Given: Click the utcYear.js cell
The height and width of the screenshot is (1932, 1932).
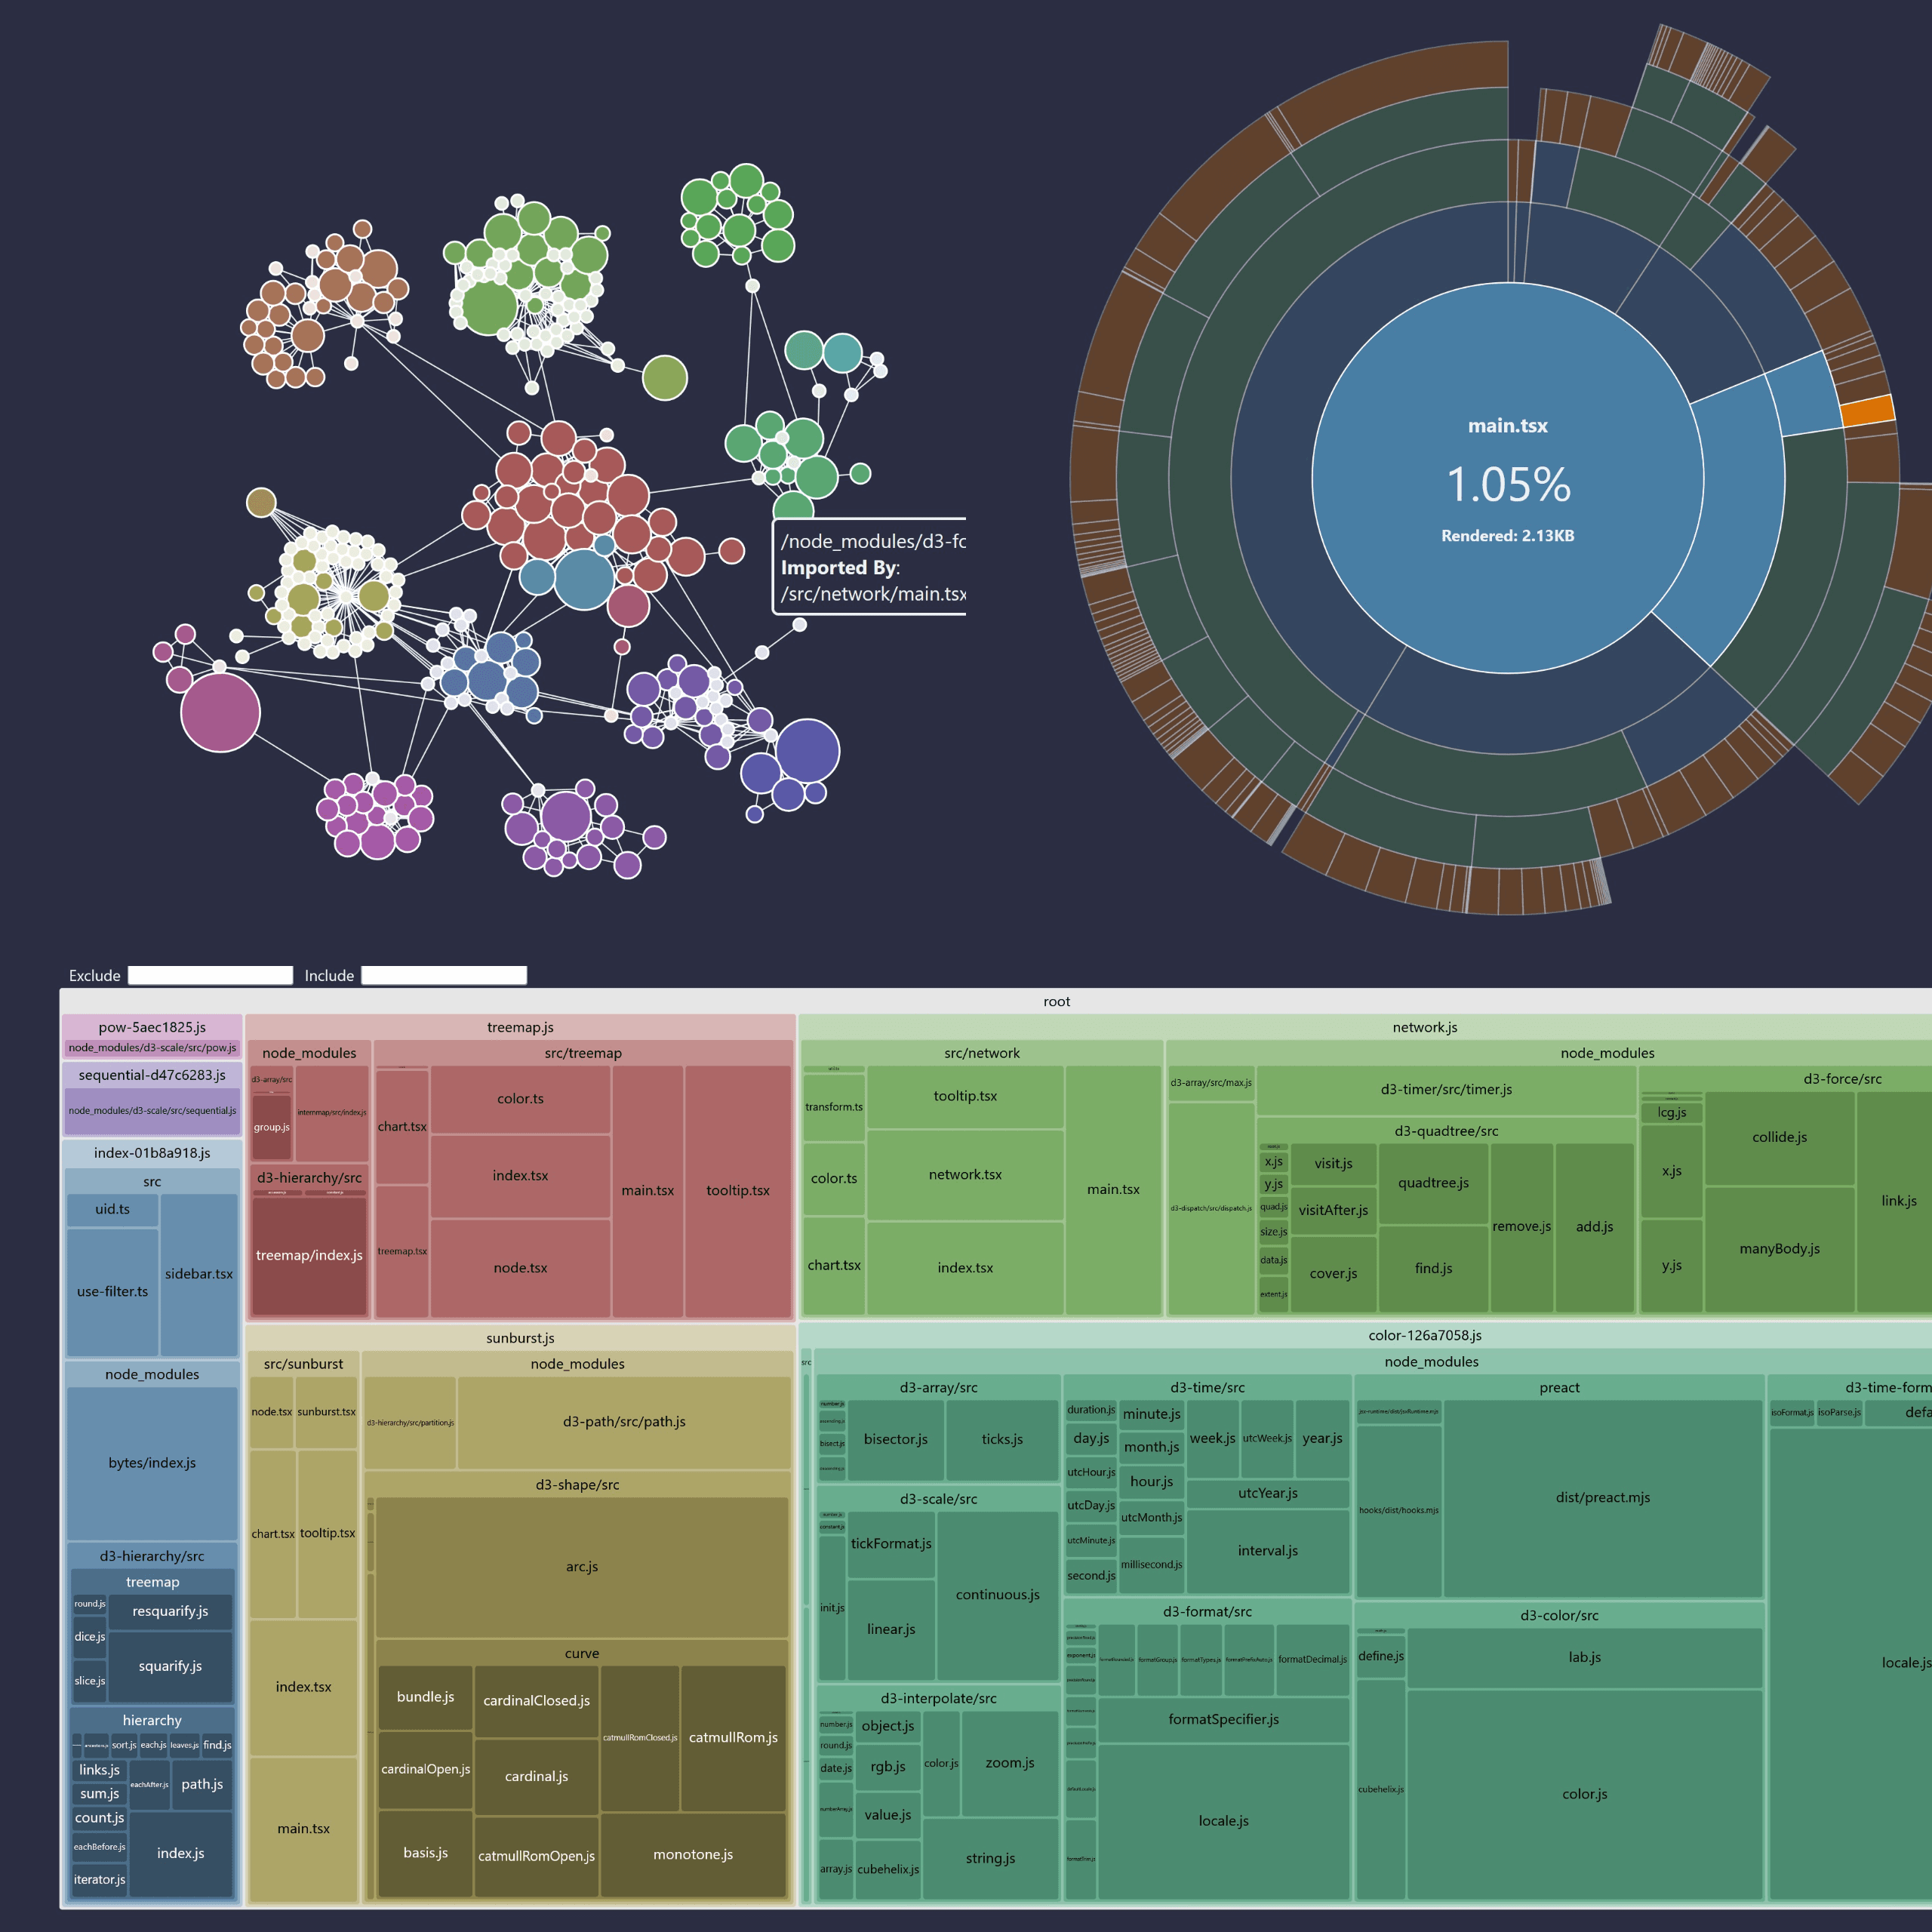Looking at the screenshot, I should click(1267, 1493).
